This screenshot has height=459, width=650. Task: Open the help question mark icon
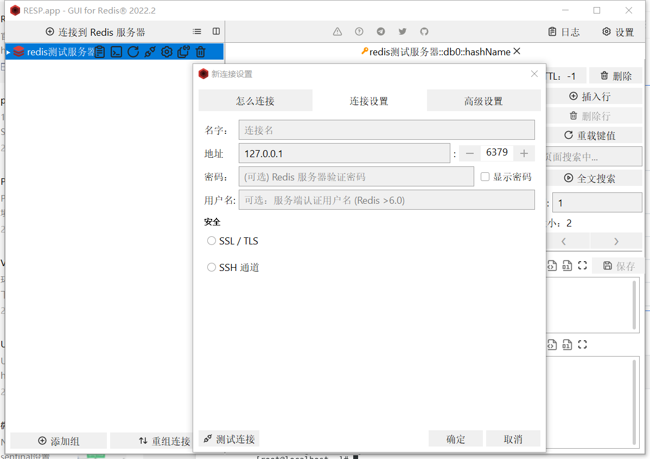tap(359, 31)
